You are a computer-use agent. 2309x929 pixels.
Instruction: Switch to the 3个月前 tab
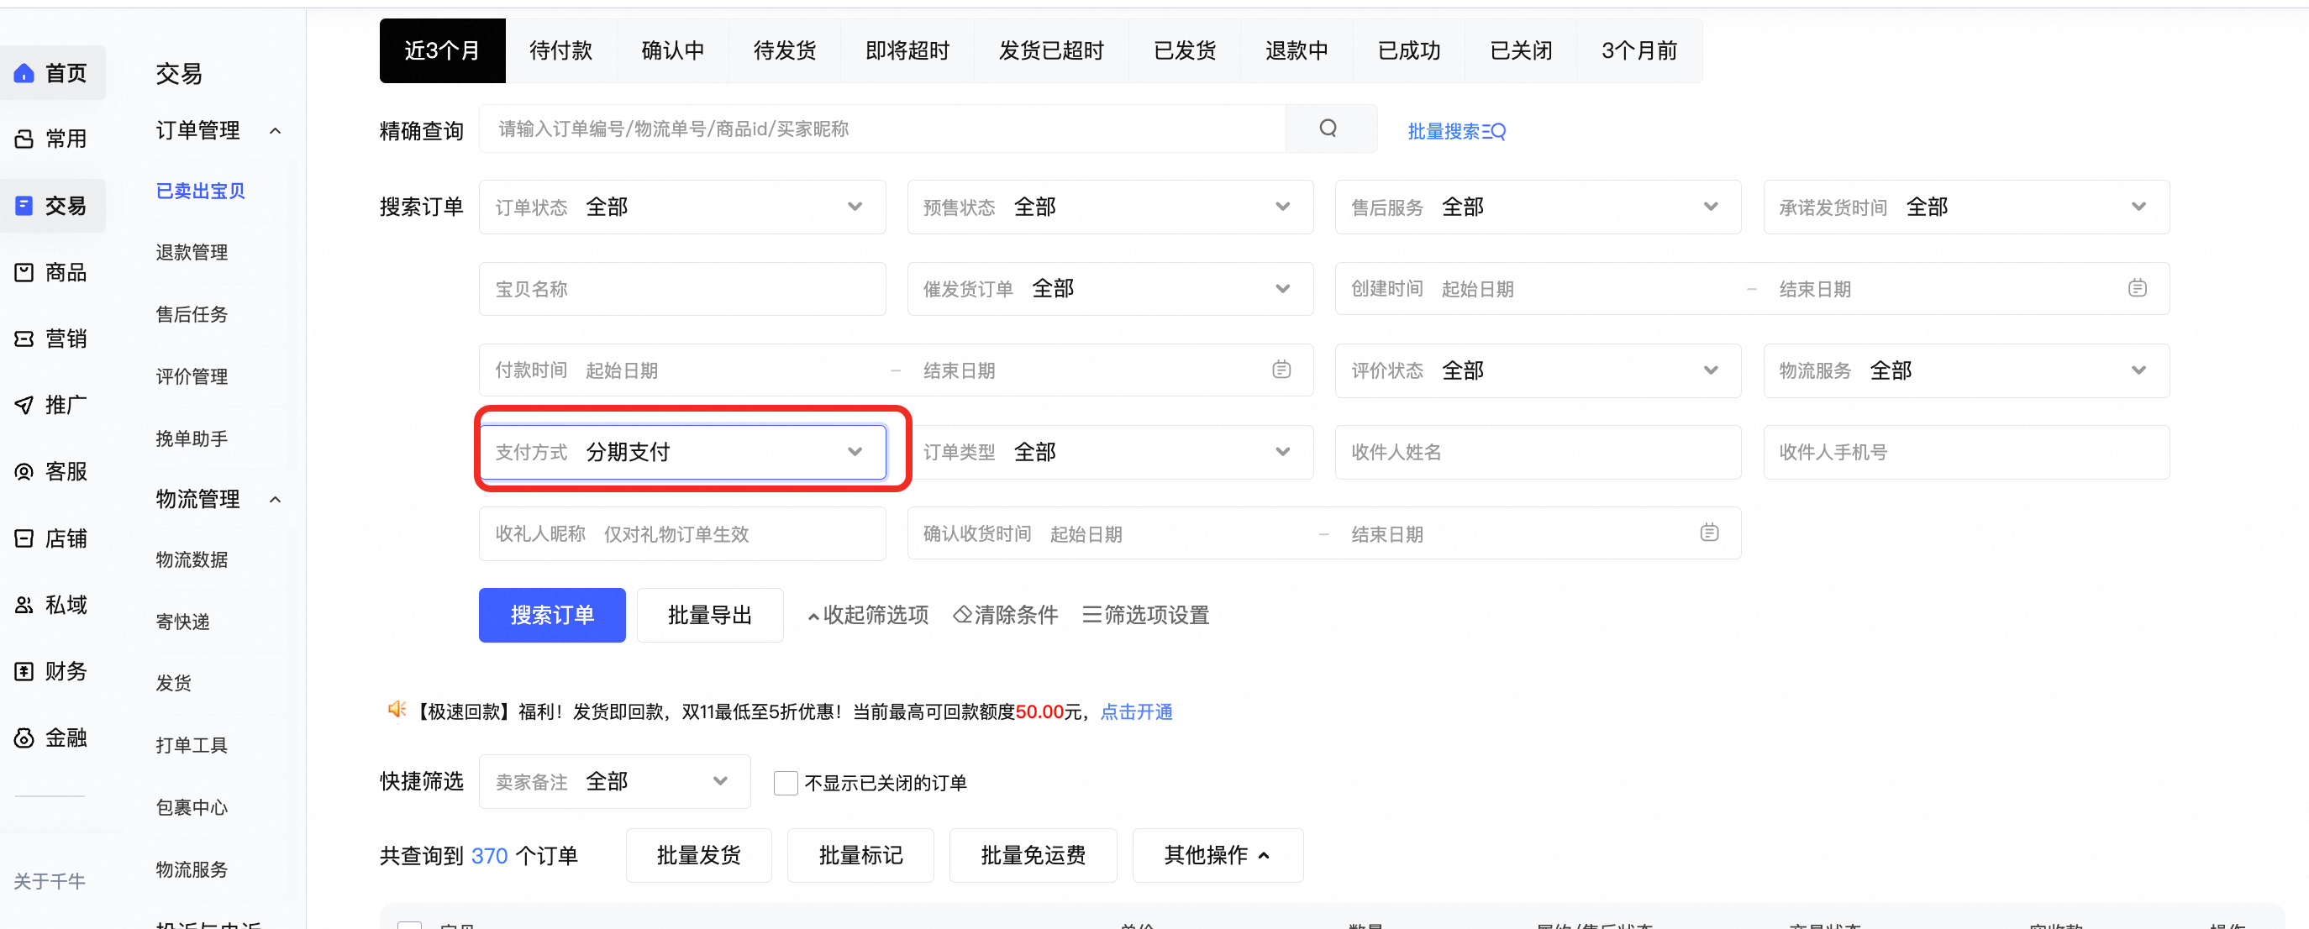coord(1639,51)
